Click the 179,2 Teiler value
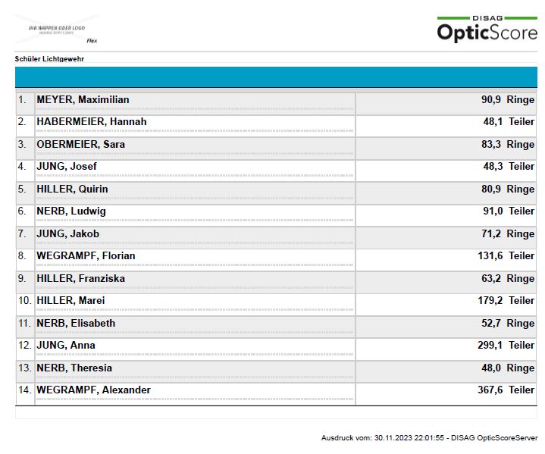 506,300
